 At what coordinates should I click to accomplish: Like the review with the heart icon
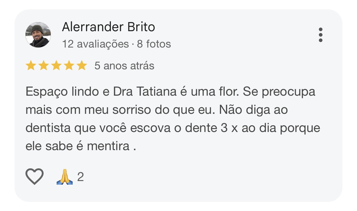35,176
